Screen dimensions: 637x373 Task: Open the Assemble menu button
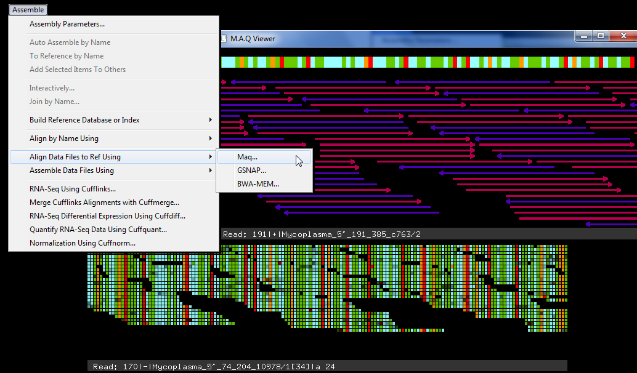pyautogui.click(x=28, y=10)
